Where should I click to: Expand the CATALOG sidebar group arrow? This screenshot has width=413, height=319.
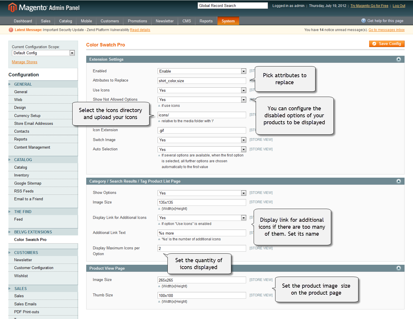(x=10, y=160)
